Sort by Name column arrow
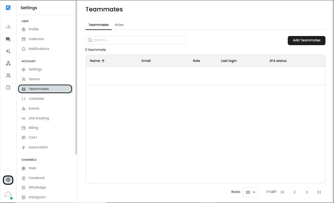334x203 pixels. click(x=103, y=61)
